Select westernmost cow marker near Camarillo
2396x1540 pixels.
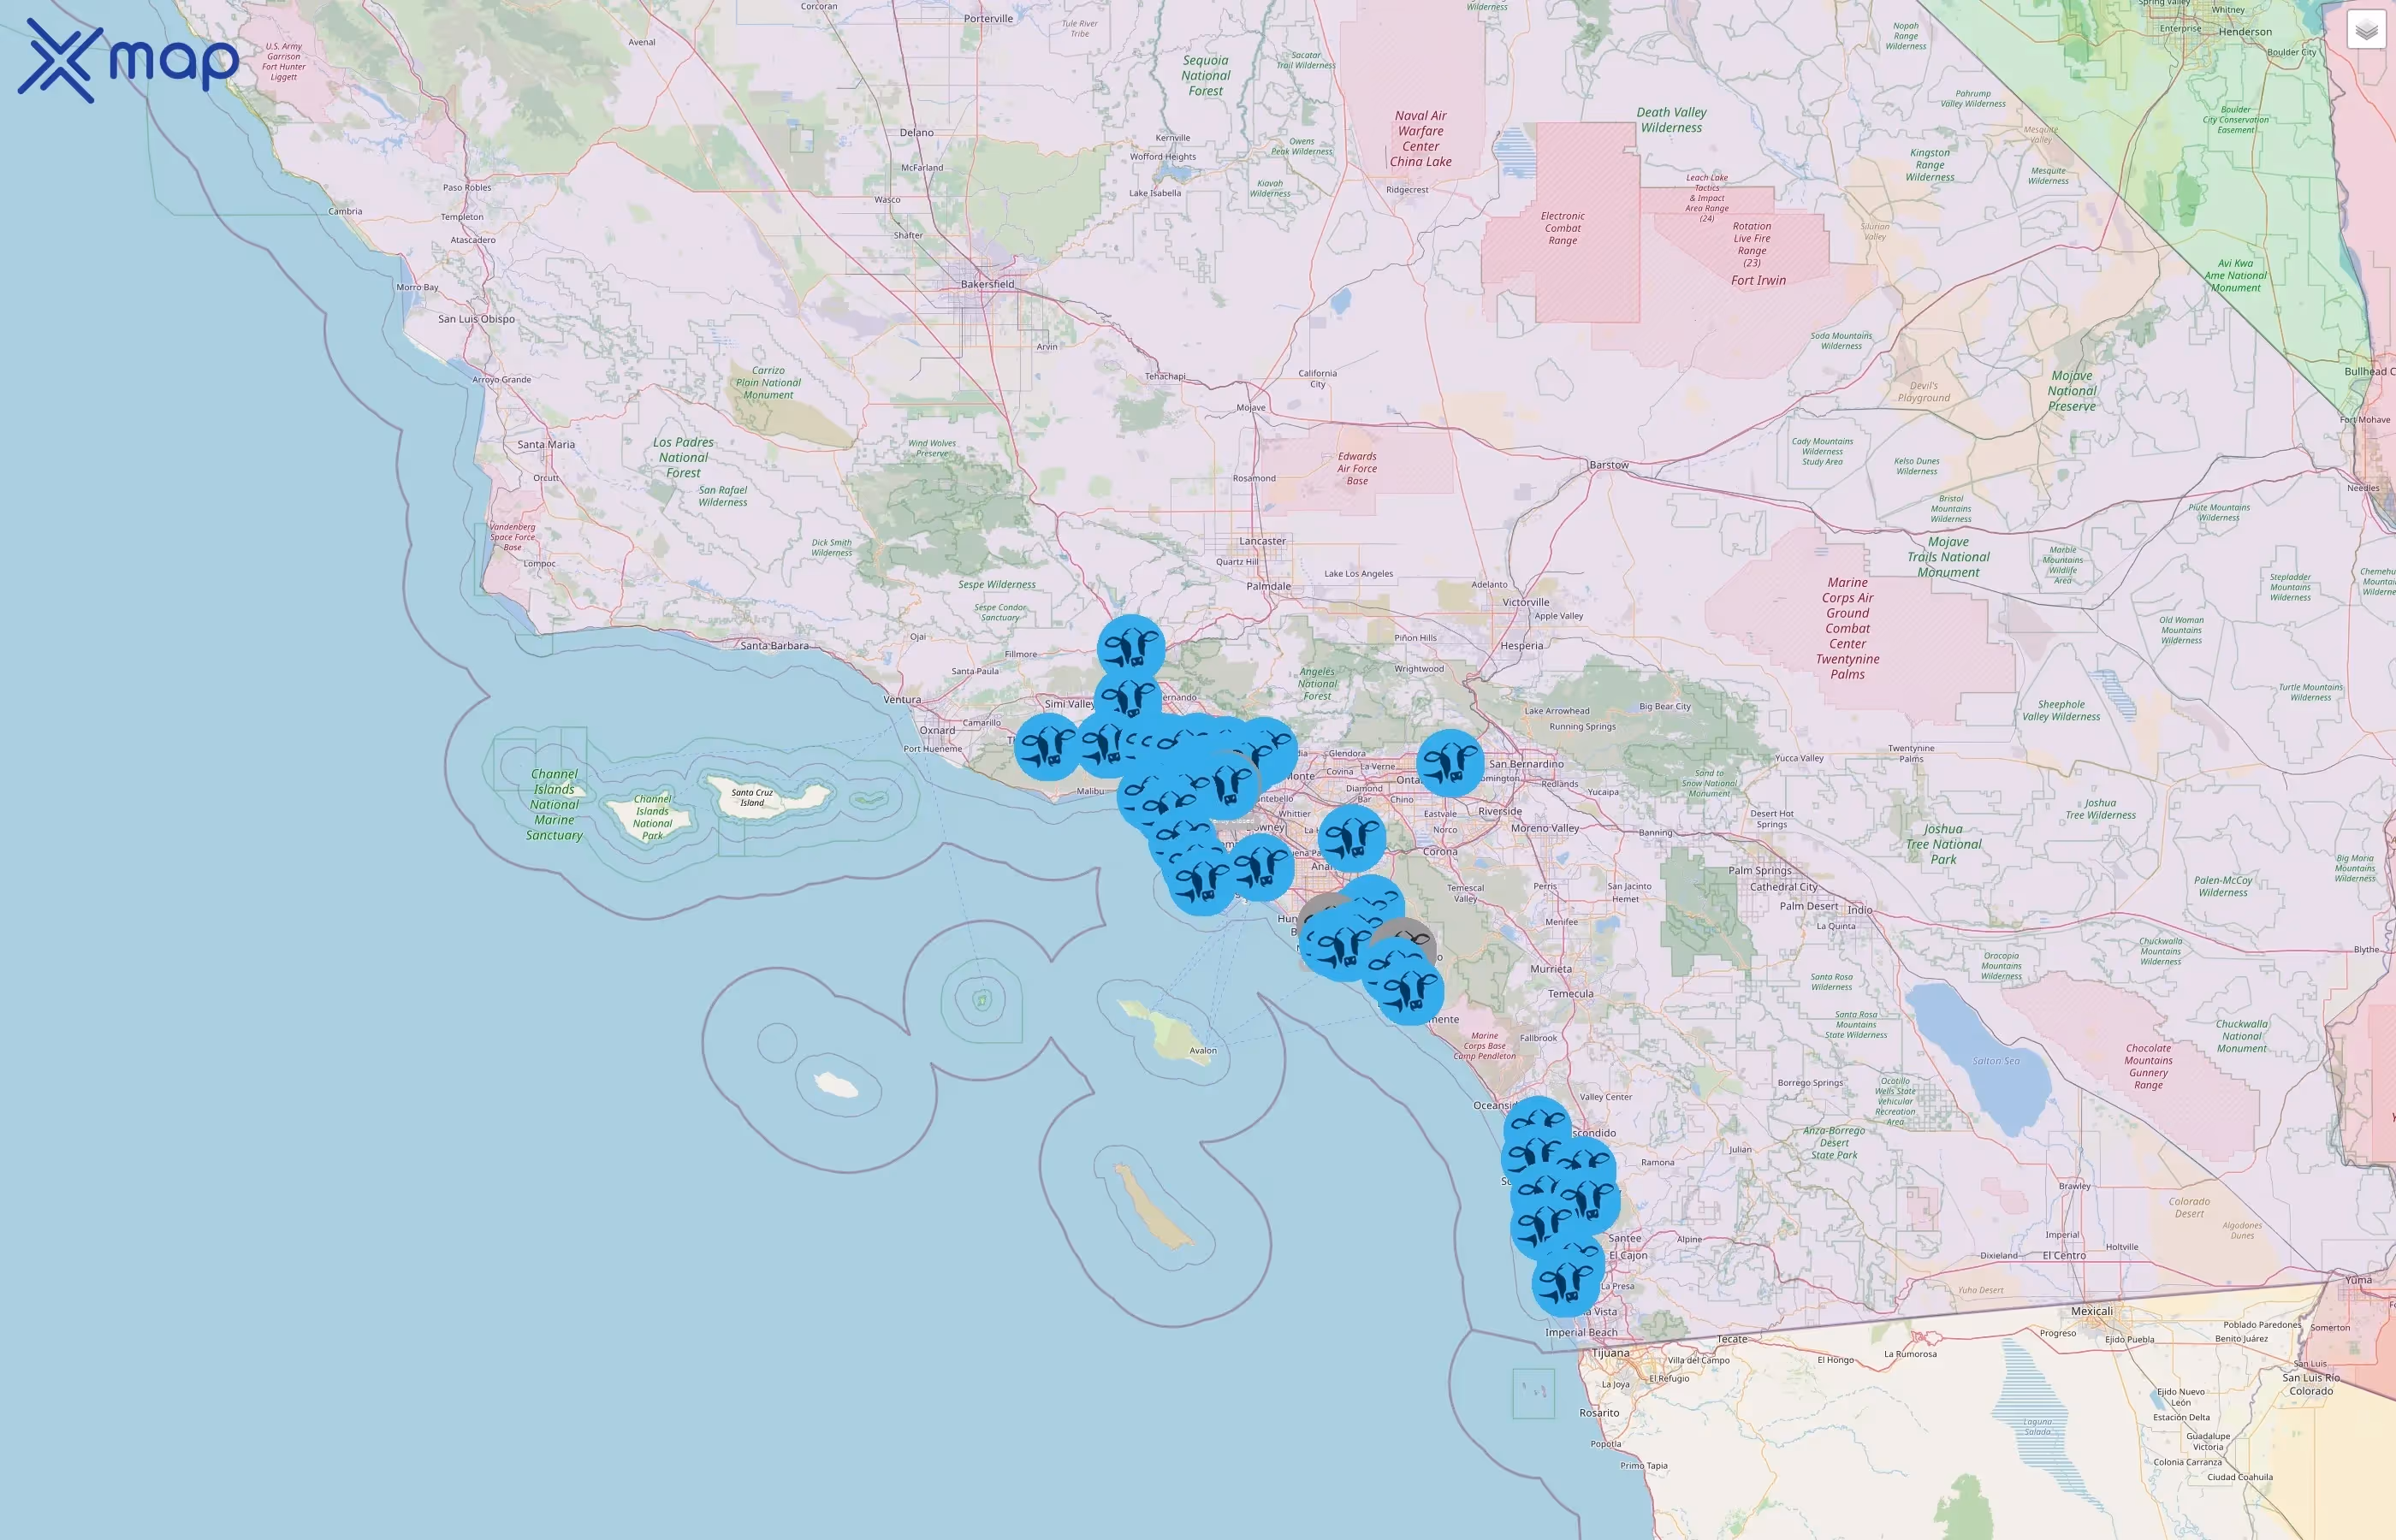tap(1048, 747)
